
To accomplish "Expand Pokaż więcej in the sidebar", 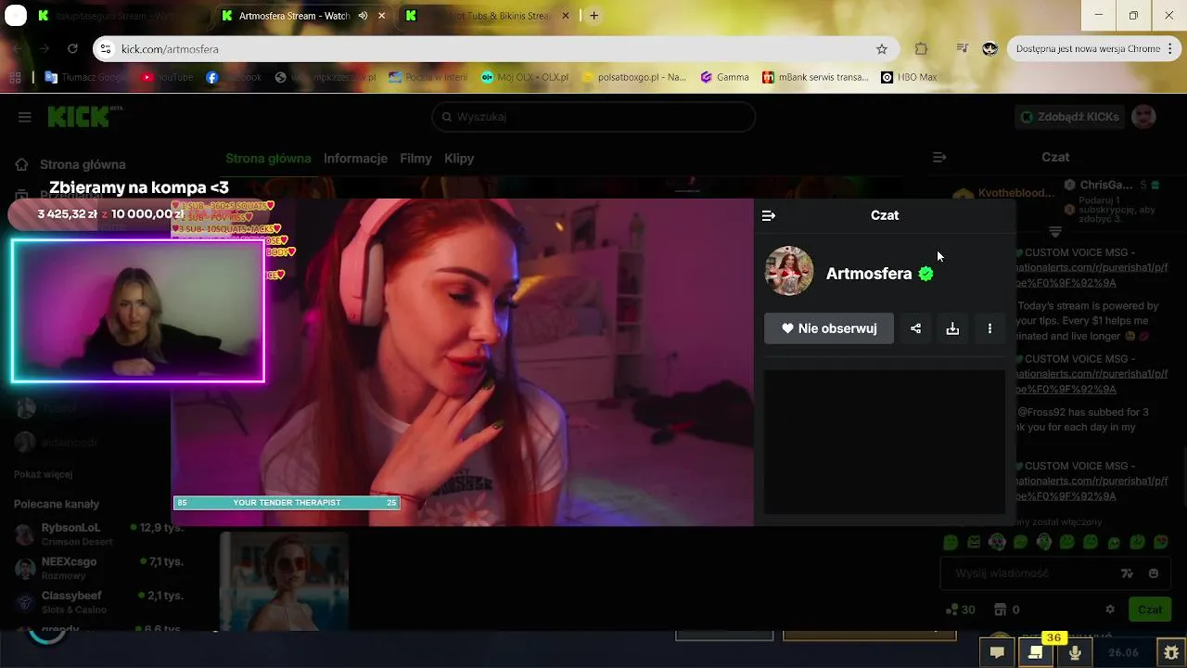I will [43, 474].
